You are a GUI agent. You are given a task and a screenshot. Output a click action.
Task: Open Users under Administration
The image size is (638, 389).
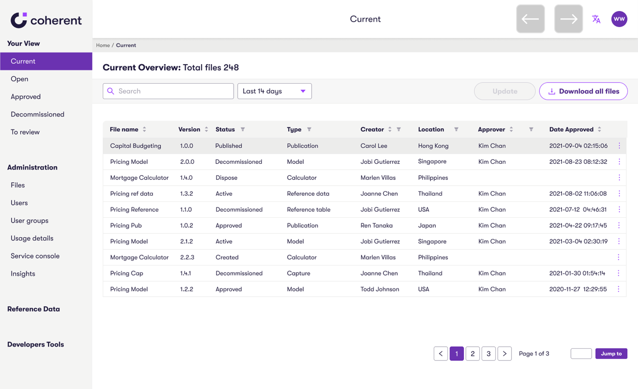coord(19,203)
